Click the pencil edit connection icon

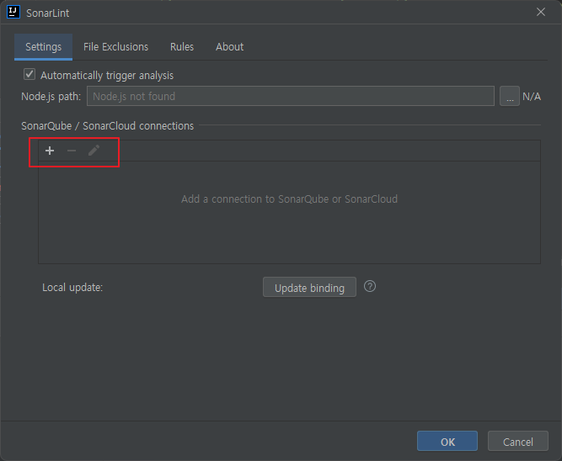[x=94, y=151]
